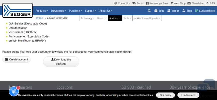Click the Blog flask icon
The width and height of the screenshot is (217, 100).
(184, 10)
